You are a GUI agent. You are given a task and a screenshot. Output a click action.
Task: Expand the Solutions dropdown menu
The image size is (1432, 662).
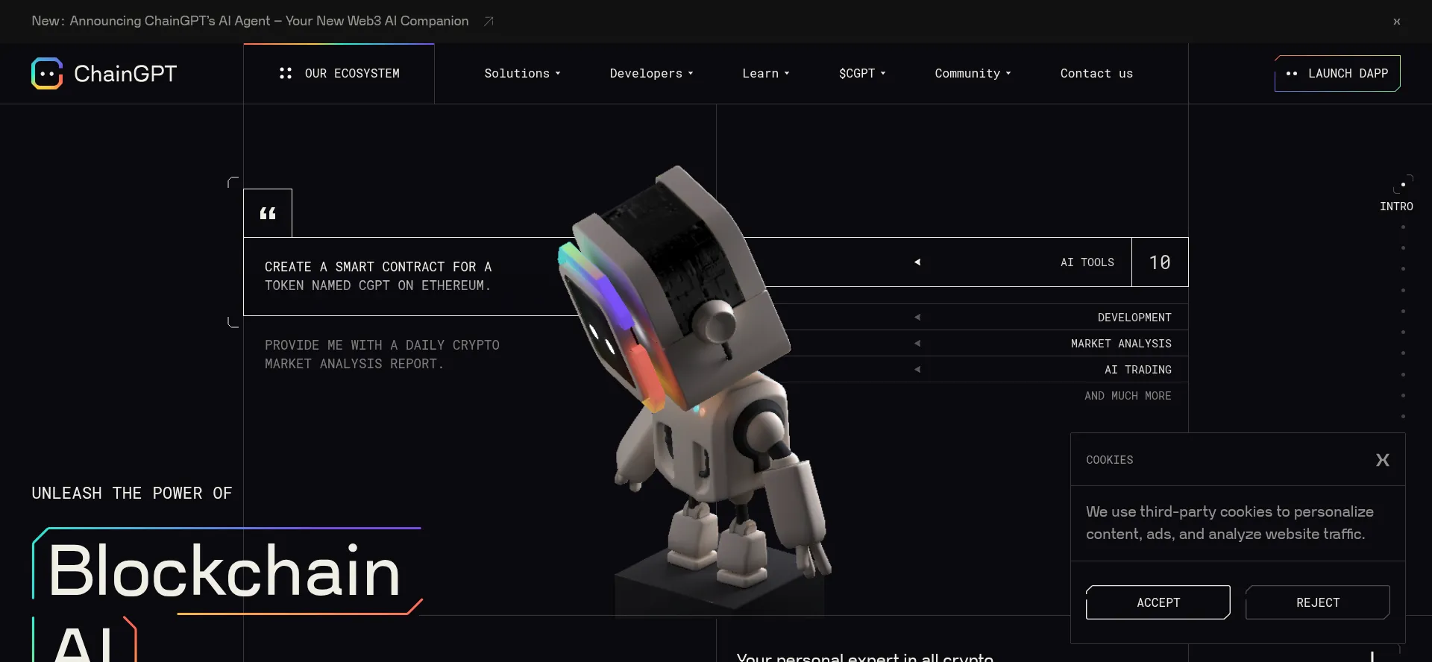pos(522,73)
